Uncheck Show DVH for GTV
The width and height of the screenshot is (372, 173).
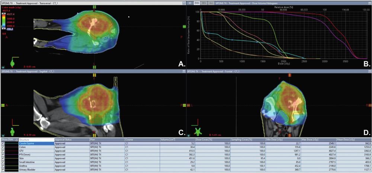pyautogui.click(x=3, y=150)
